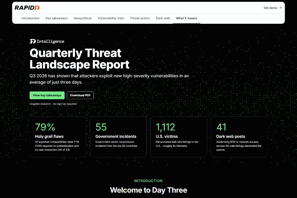The width and height of the screenshot is (297, 198).
Task: Click the 'Advertising RDP or network access' description
Action: [239, 146]
